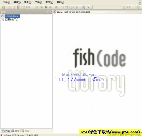Click the printer icon in the toolbar
This screenshot has width=142, height=136.
(76, 7)
